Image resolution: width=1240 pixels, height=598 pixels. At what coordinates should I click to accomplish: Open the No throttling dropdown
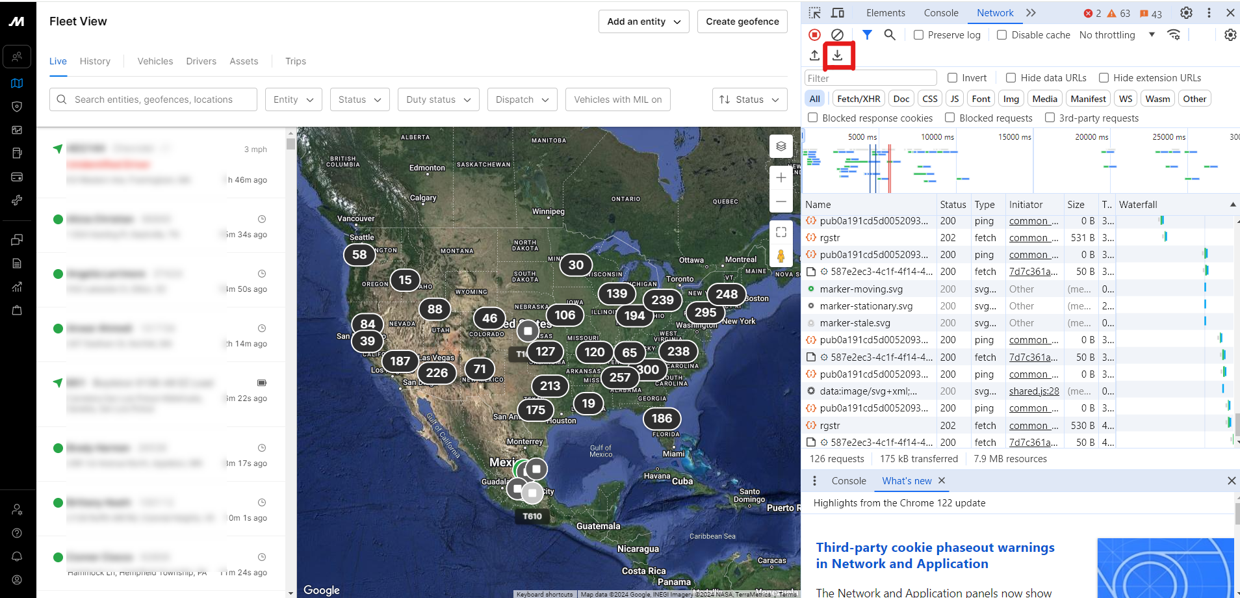1117,35
